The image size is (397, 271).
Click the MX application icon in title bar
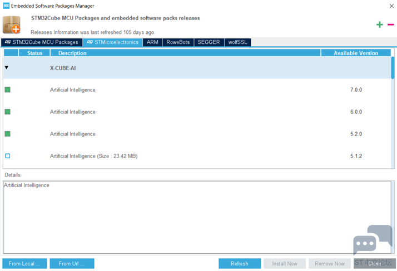[6, 6]
